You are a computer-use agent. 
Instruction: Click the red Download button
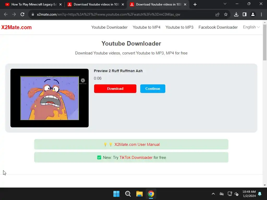pos(115,89)
